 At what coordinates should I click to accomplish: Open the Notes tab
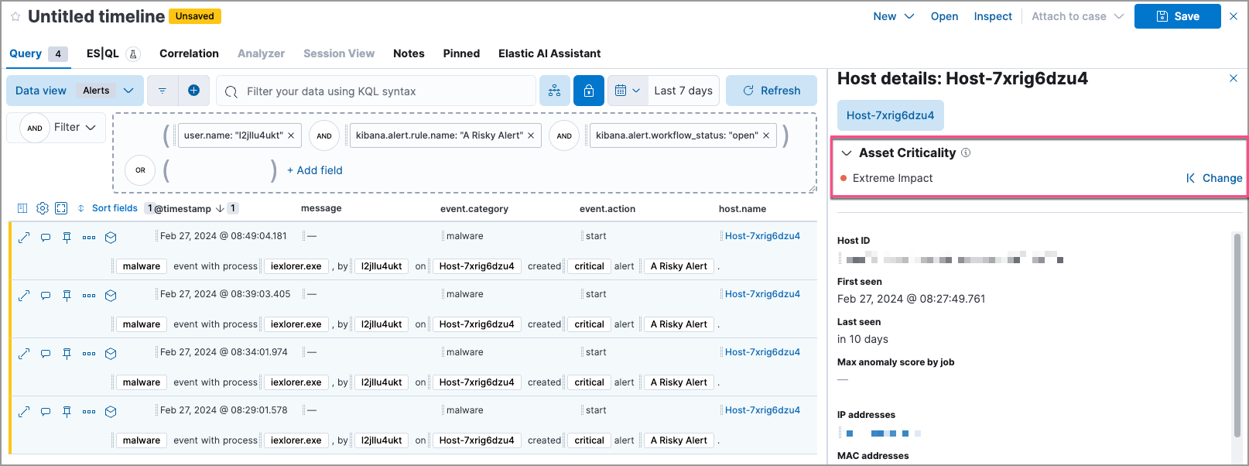coord(409,53)
